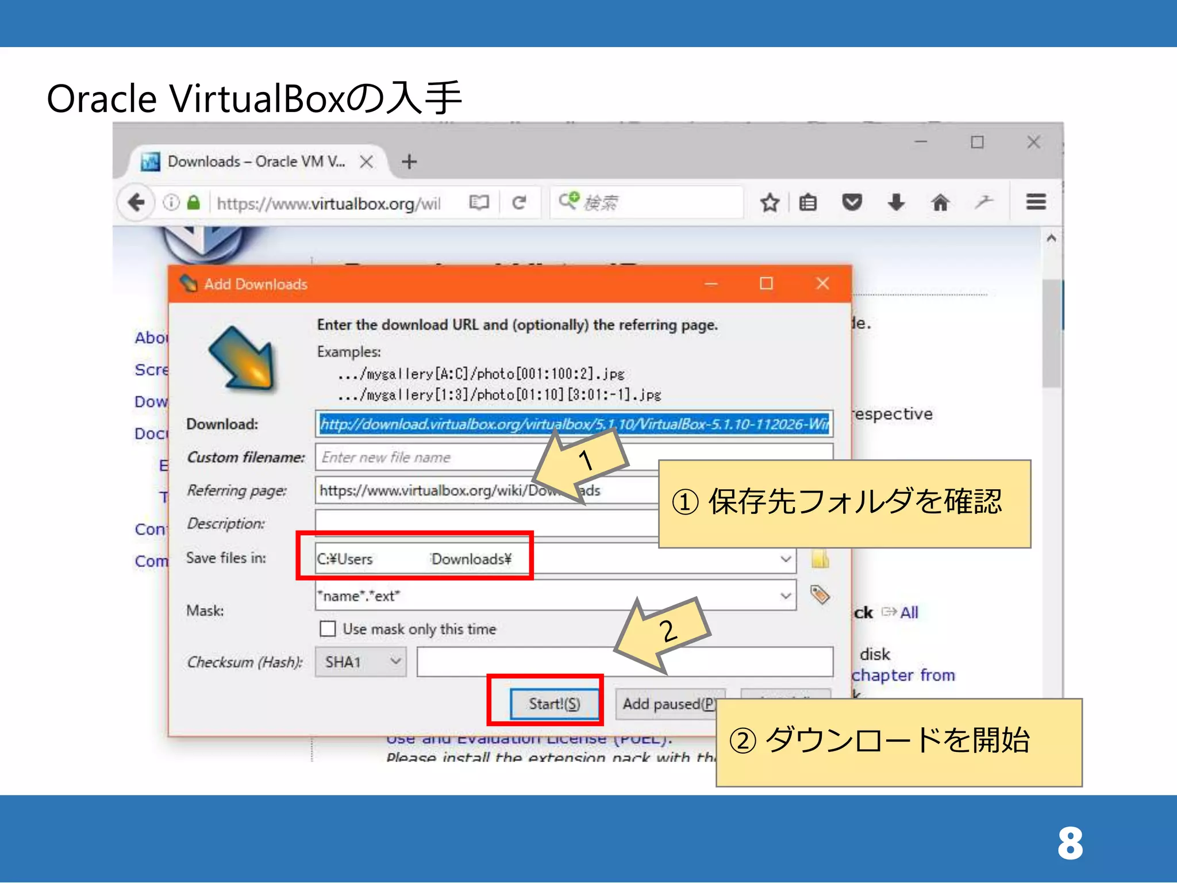The height and width of the screenshot is (883, 1177).
Task: Close the Firefox window
Action: pyautogui.click(x=1033, y=142)
